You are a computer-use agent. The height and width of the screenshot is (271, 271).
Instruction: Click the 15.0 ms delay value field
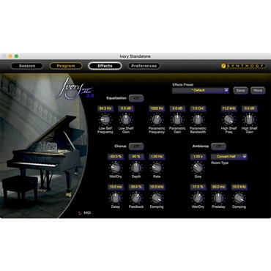point(116,187)
